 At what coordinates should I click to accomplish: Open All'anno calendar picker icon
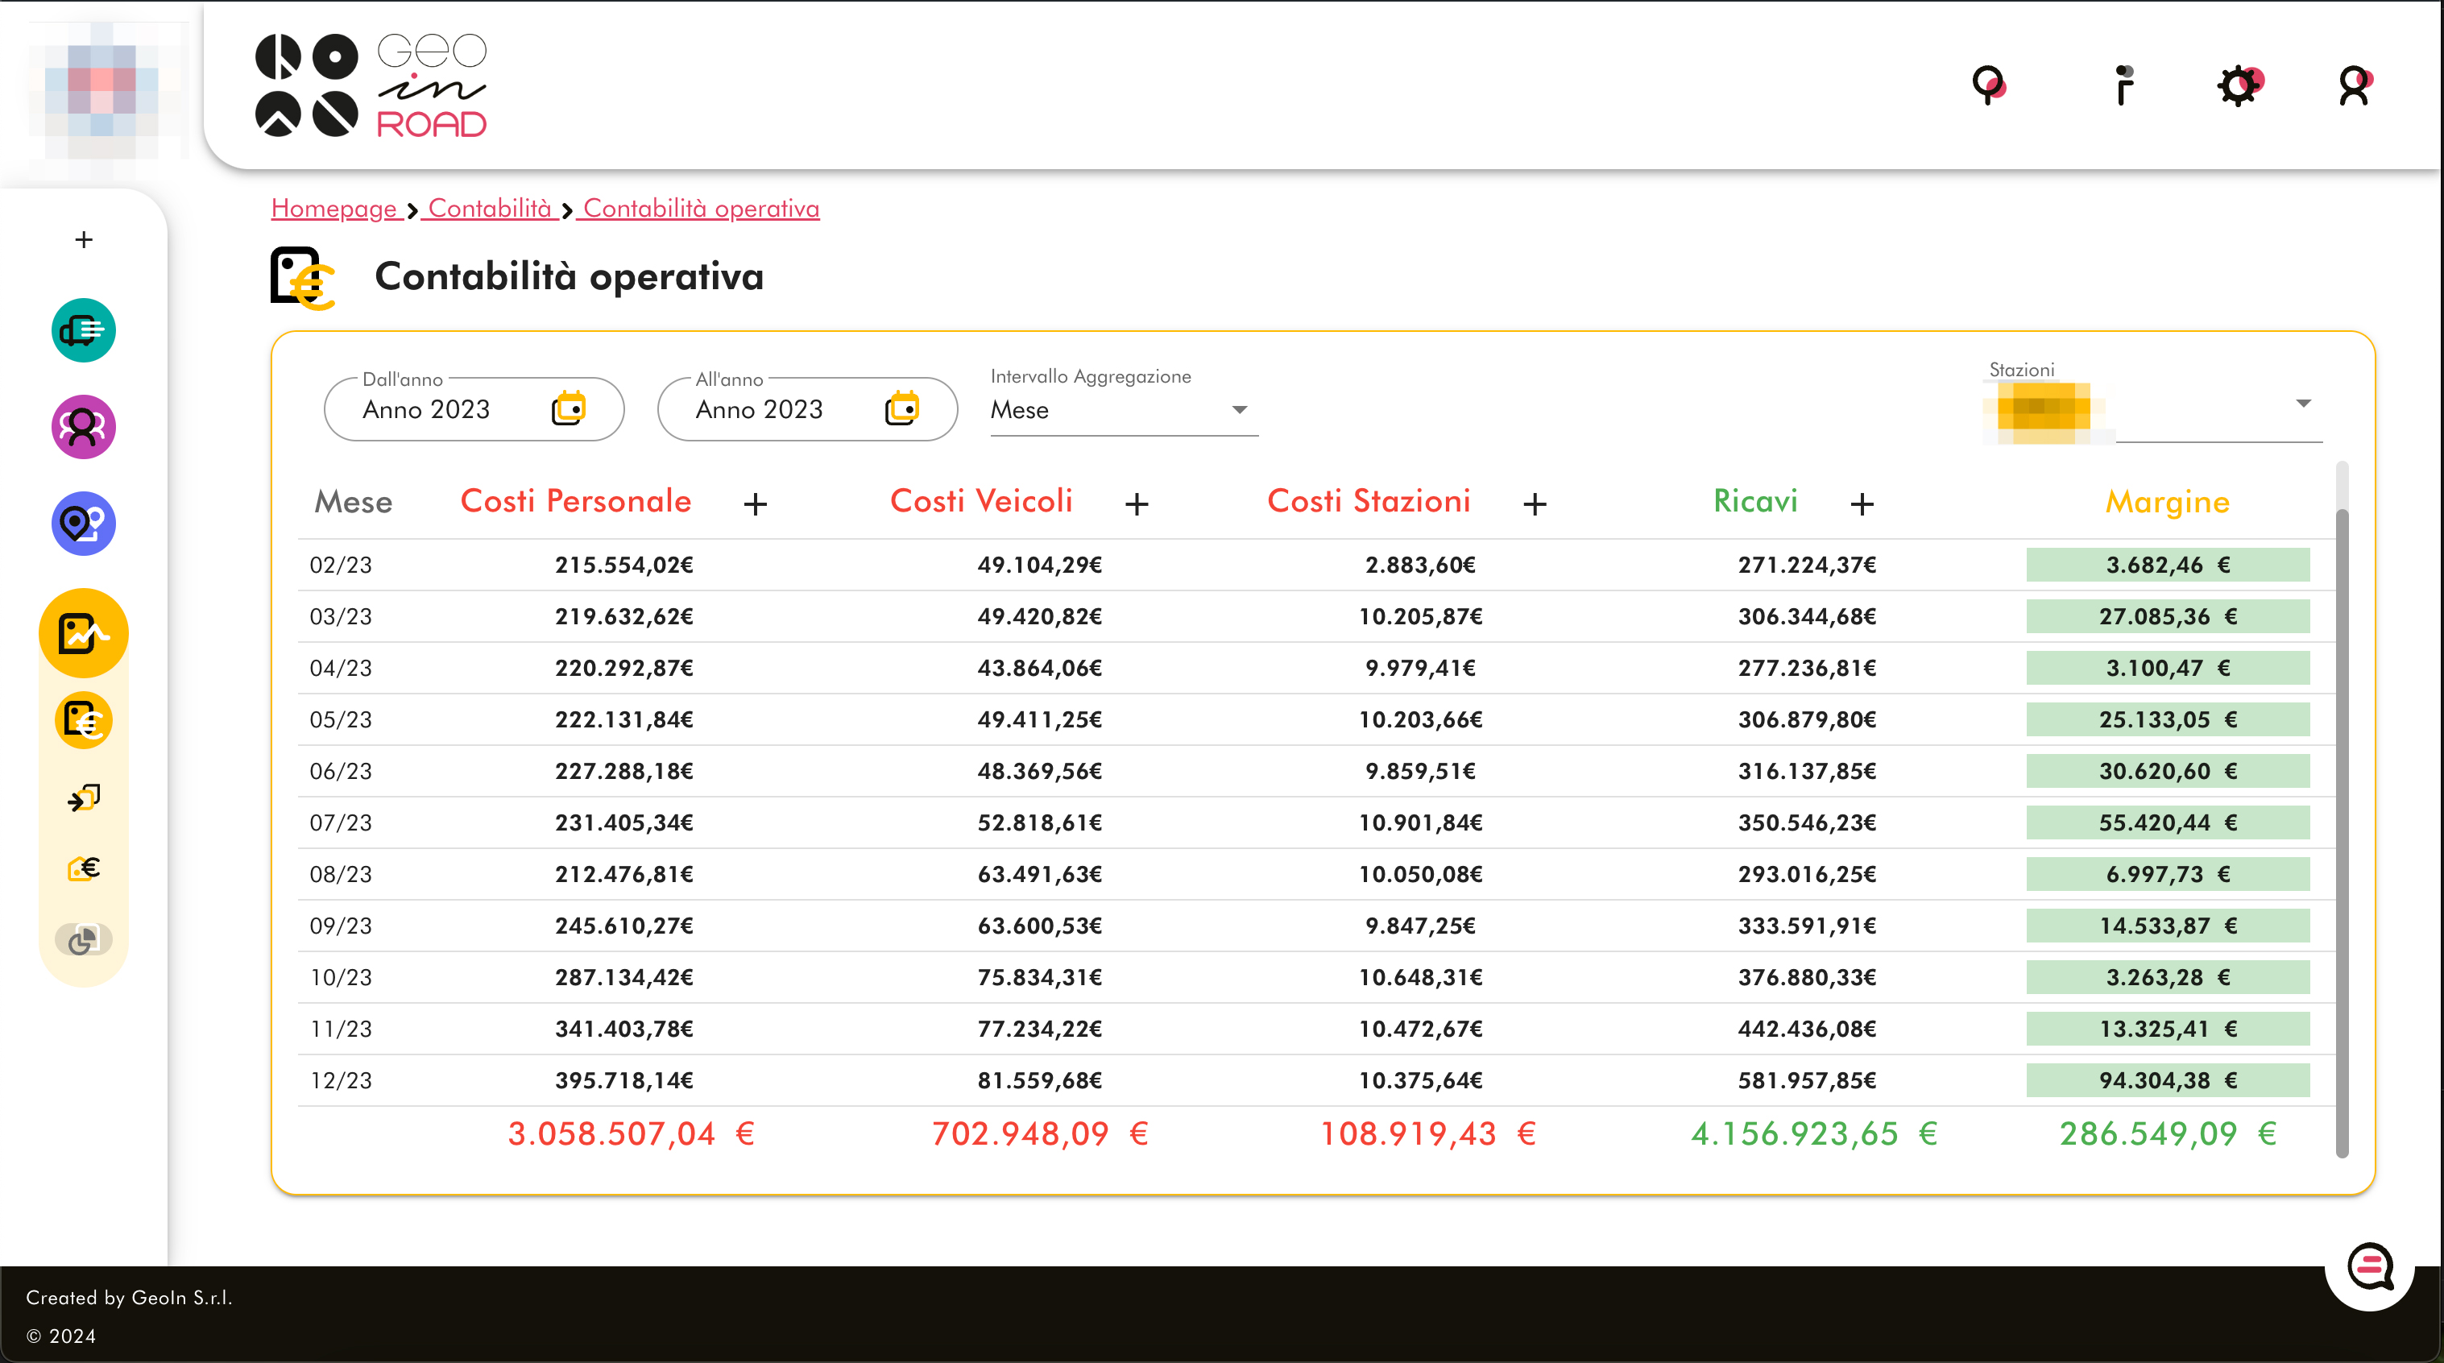click(901, 408)
